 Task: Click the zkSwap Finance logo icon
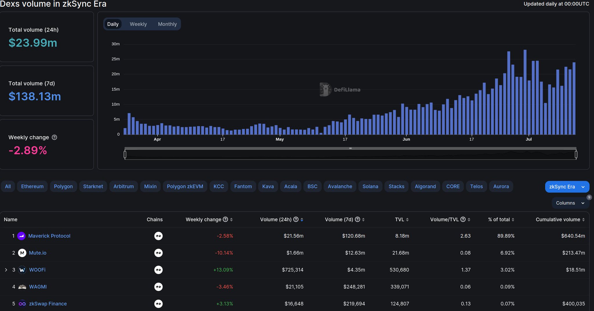[x=22, y=304]
